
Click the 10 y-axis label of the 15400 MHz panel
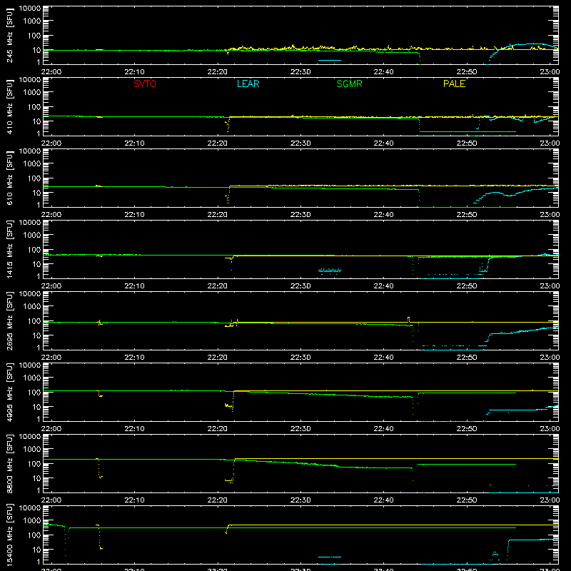pyautogui.click(x=36, y=550)
